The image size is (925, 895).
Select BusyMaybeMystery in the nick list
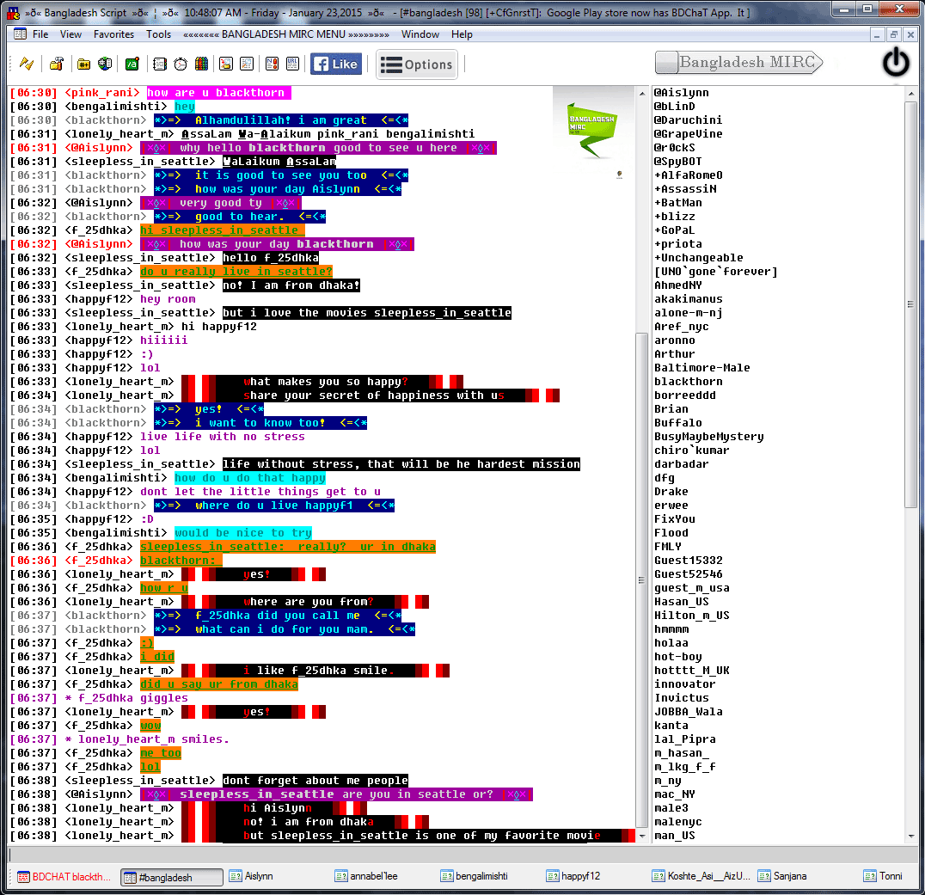point(708,437)
